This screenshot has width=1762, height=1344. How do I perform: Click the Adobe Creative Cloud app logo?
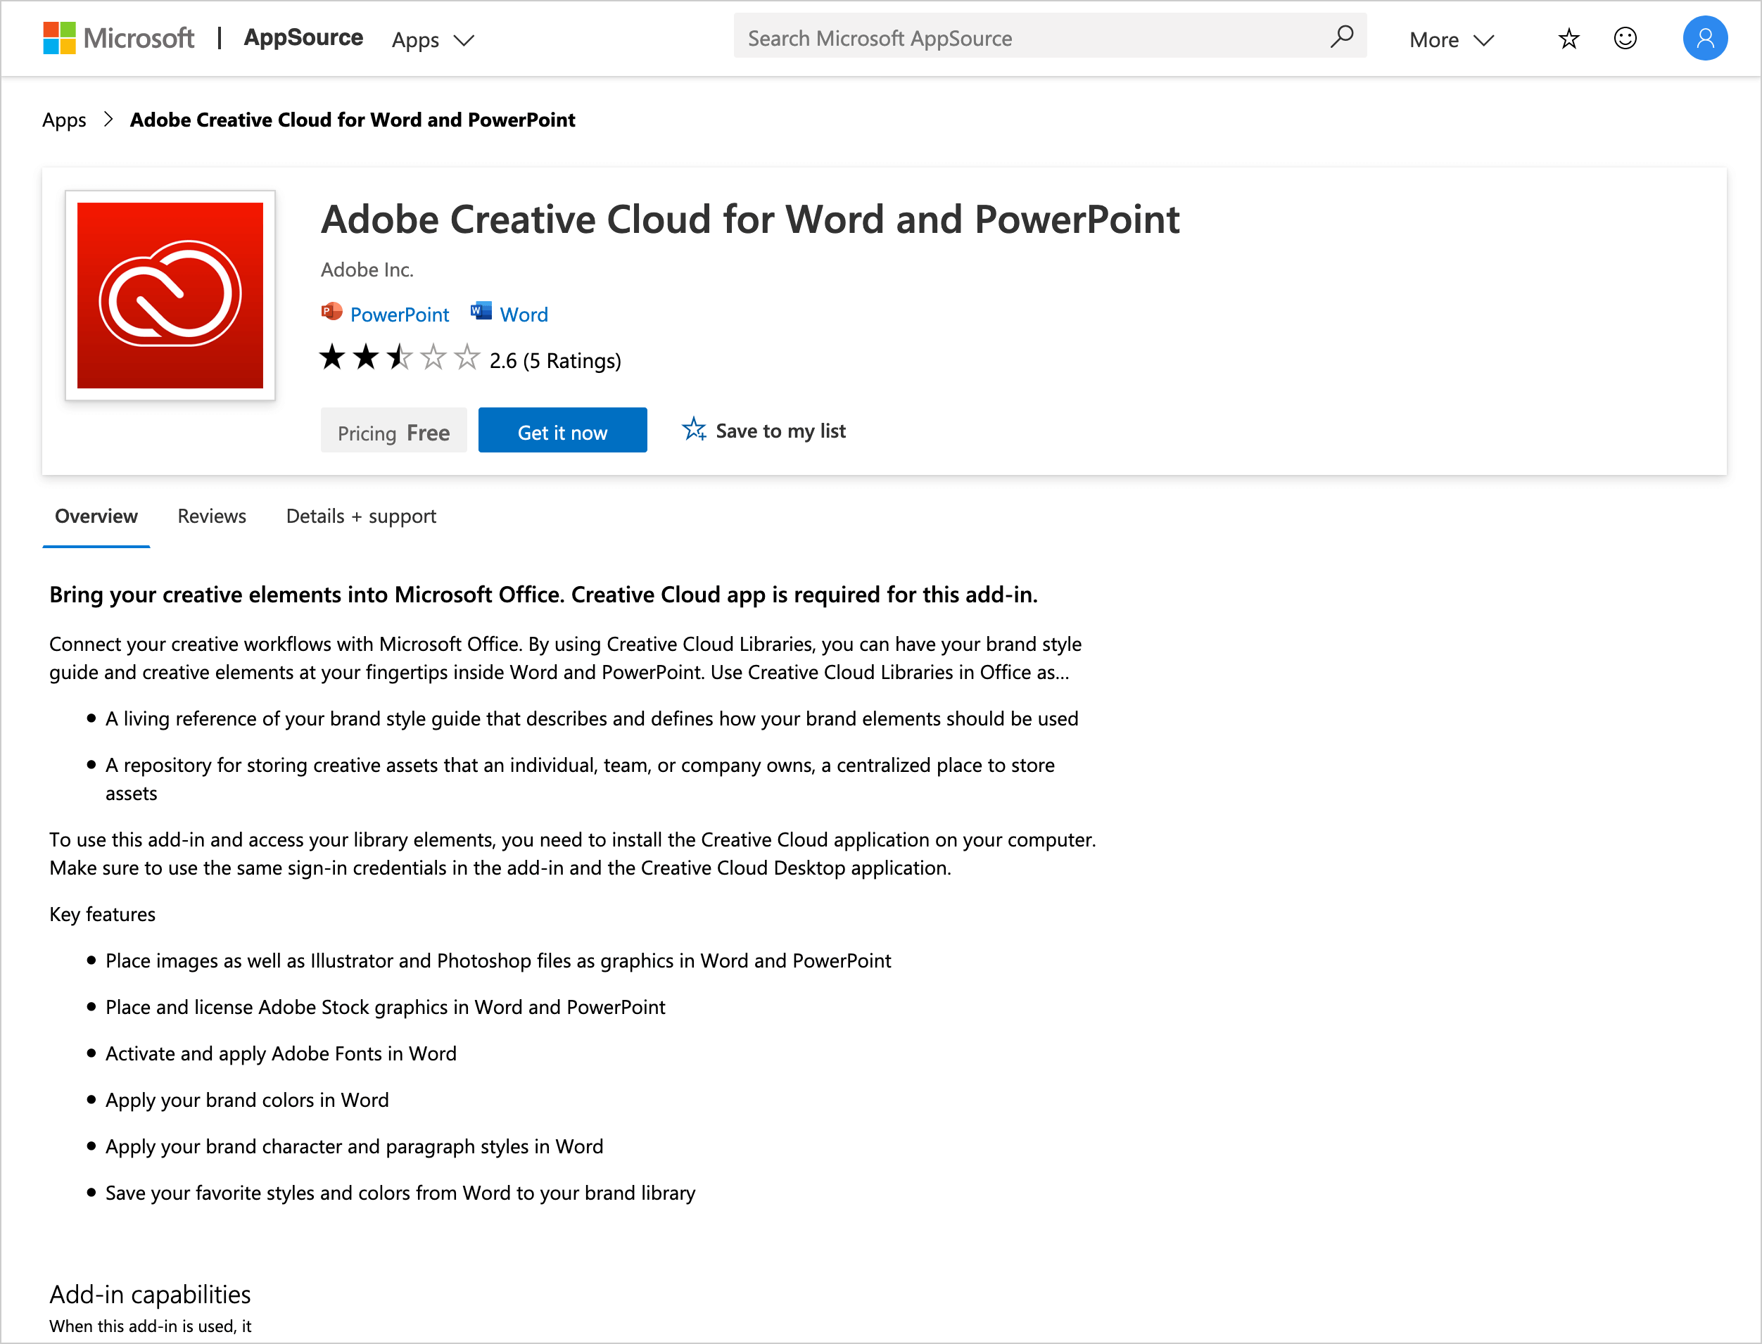click(170, 296)
